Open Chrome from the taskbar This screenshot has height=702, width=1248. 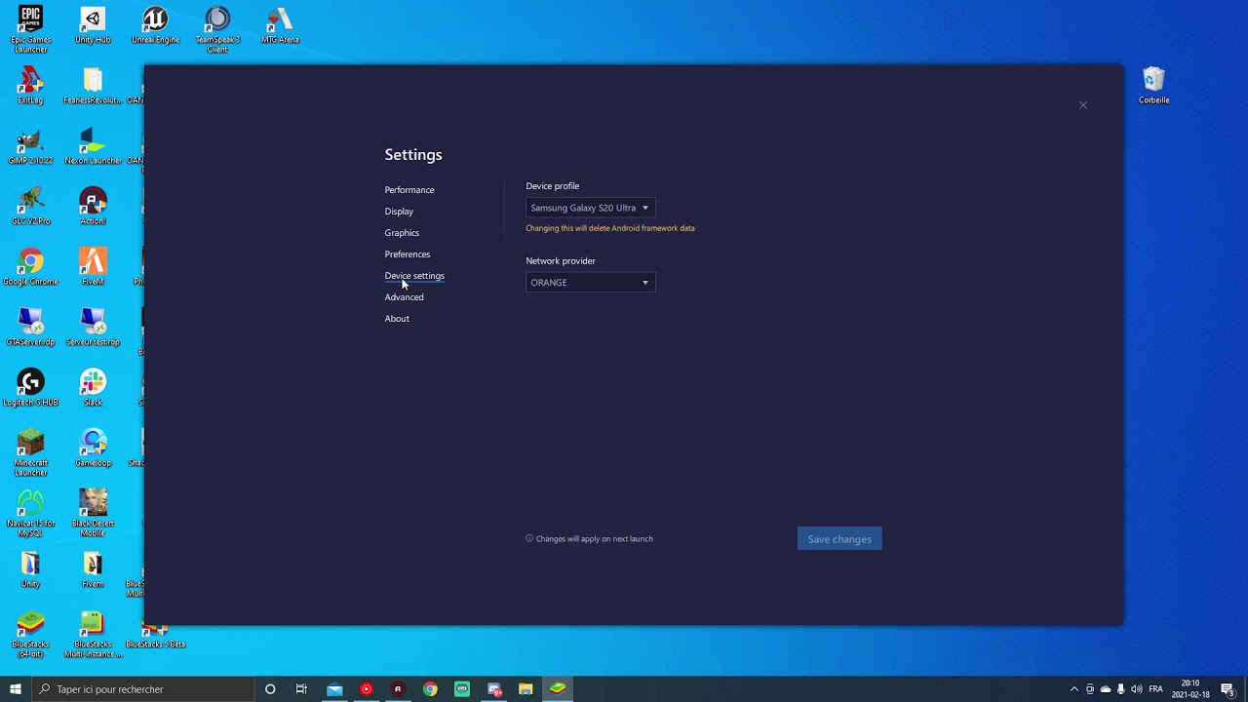tap(430, 689)
